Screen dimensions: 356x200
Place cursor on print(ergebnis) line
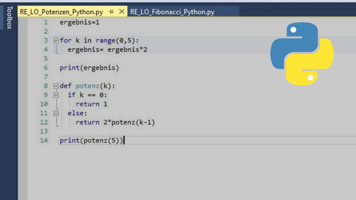[89, 68]
